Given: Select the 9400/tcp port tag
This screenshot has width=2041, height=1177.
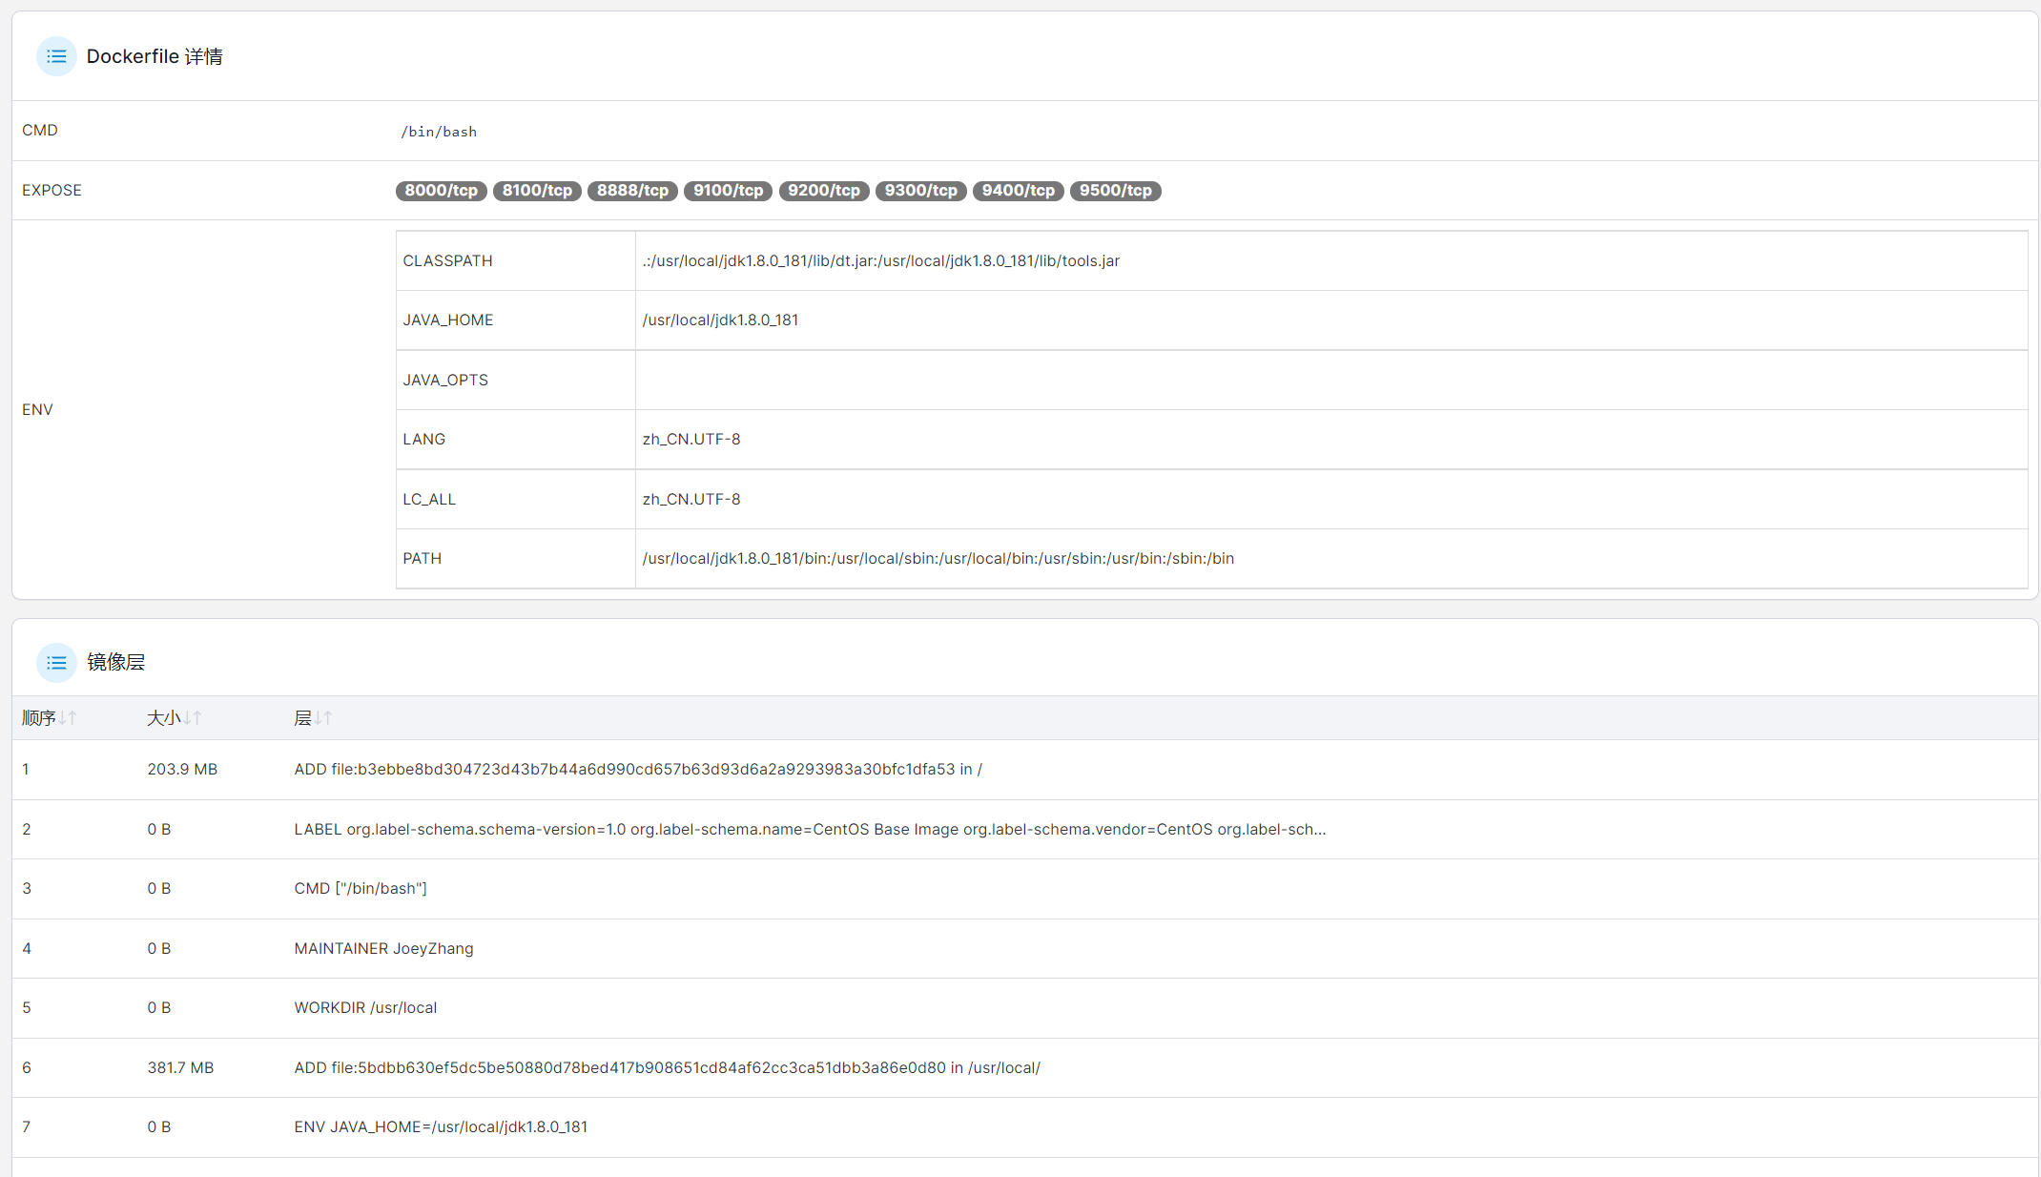Looking at the screenshot, I should coord(1018,191).
